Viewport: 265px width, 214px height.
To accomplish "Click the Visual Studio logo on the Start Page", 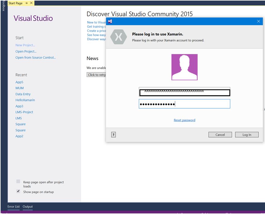I will tap(33, 18).
